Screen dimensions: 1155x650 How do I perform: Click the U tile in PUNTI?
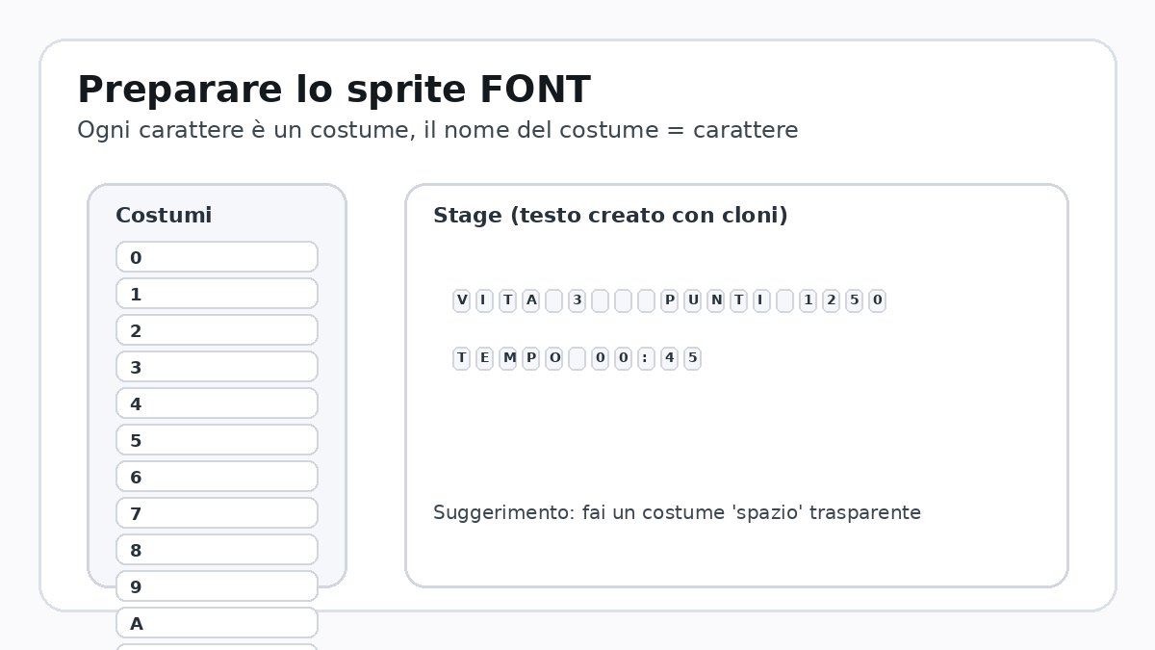693,300
